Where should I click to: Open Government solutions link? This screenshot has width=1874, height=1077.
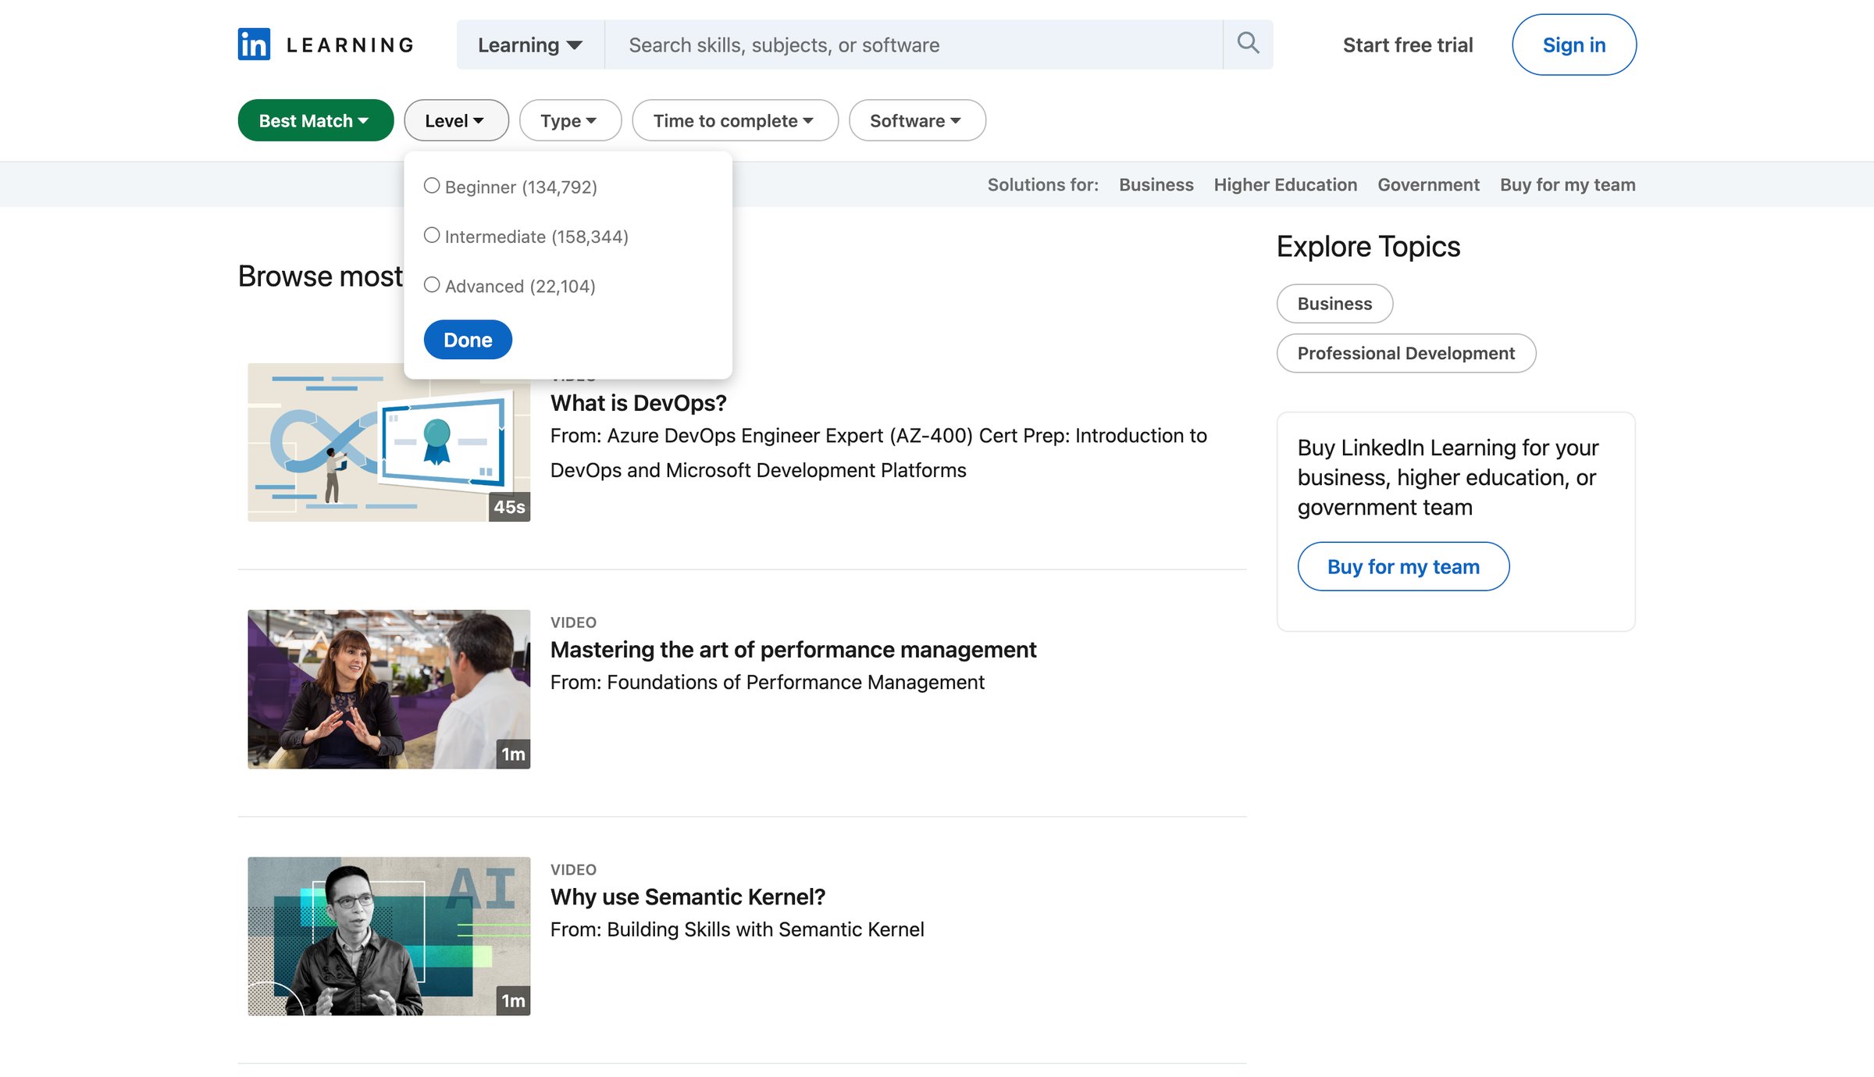[x=1428, y=184]
